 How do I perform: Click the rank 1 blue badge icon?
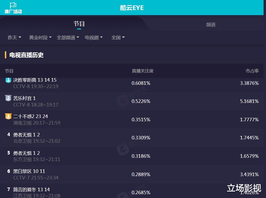coord(8,80)
